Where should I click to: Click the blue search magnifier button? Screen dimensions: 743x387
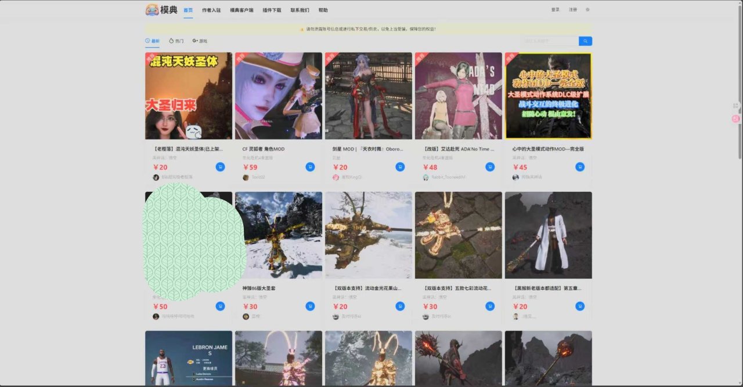[x=585, y=41]
